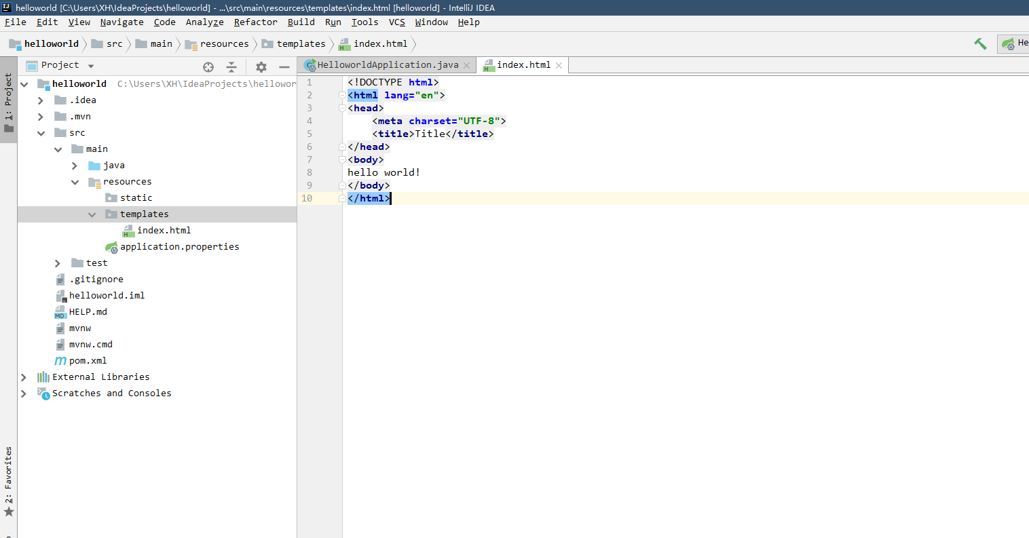
Task: Click the locate/scroll from source crosshair icon
Action: point(208,66)
